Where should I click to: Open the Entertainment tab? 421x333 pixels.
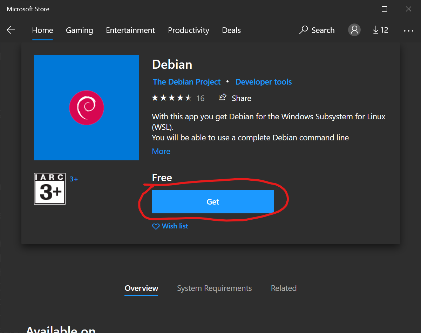point(130,30)
